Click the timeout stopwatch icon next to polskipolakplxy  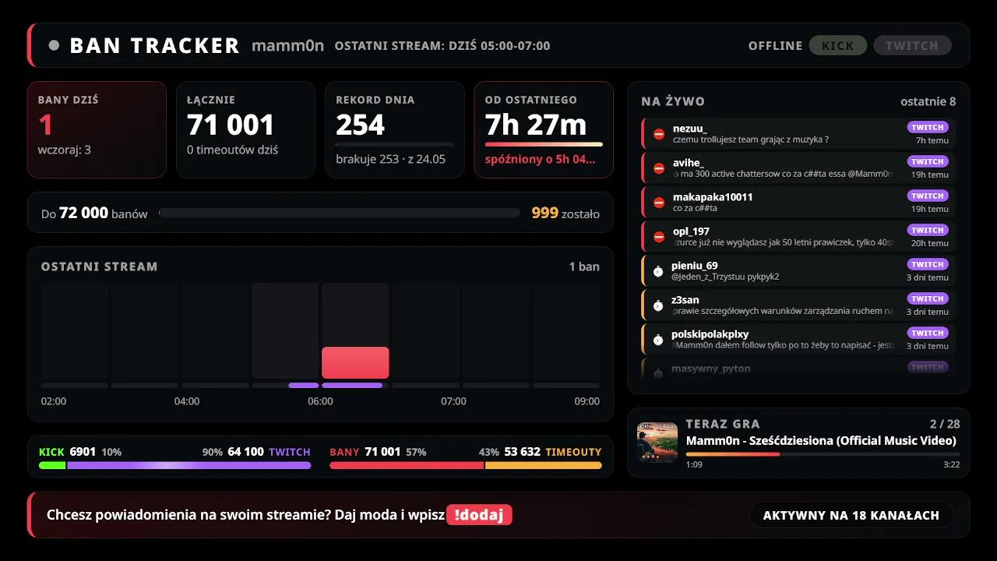pos(658,340)
